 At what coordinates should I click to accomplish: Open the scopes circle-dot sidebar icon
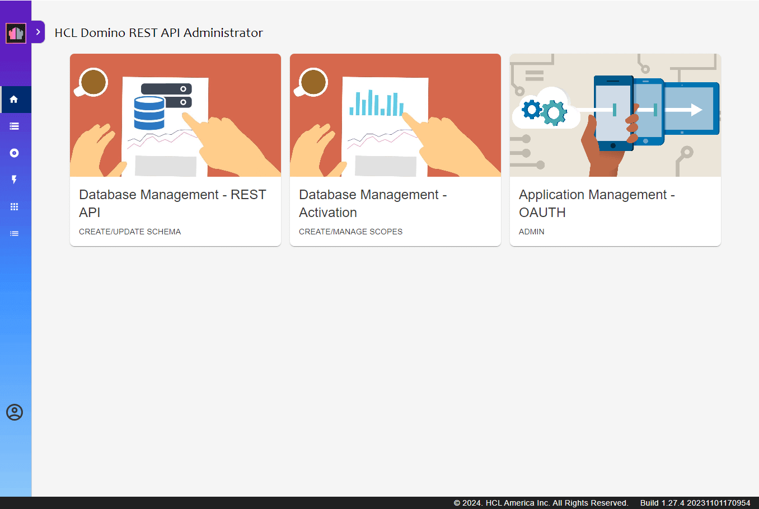[15, 153]
